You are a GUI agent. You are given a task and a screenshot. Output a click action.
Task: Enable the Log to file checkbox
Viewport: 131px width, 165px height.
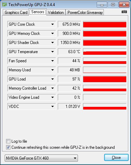(x=8, y=141)
